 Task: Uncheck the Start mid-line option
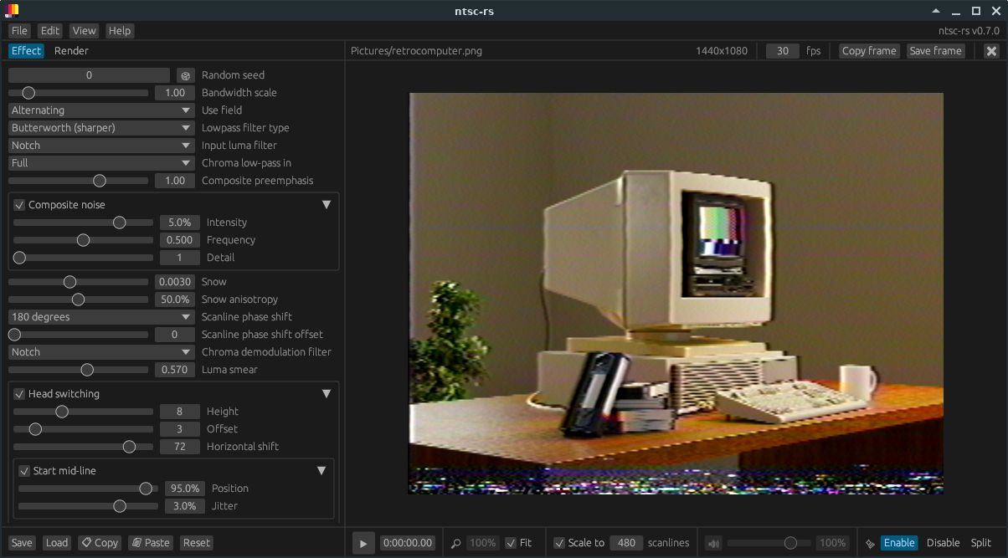[x=24, y=470]
